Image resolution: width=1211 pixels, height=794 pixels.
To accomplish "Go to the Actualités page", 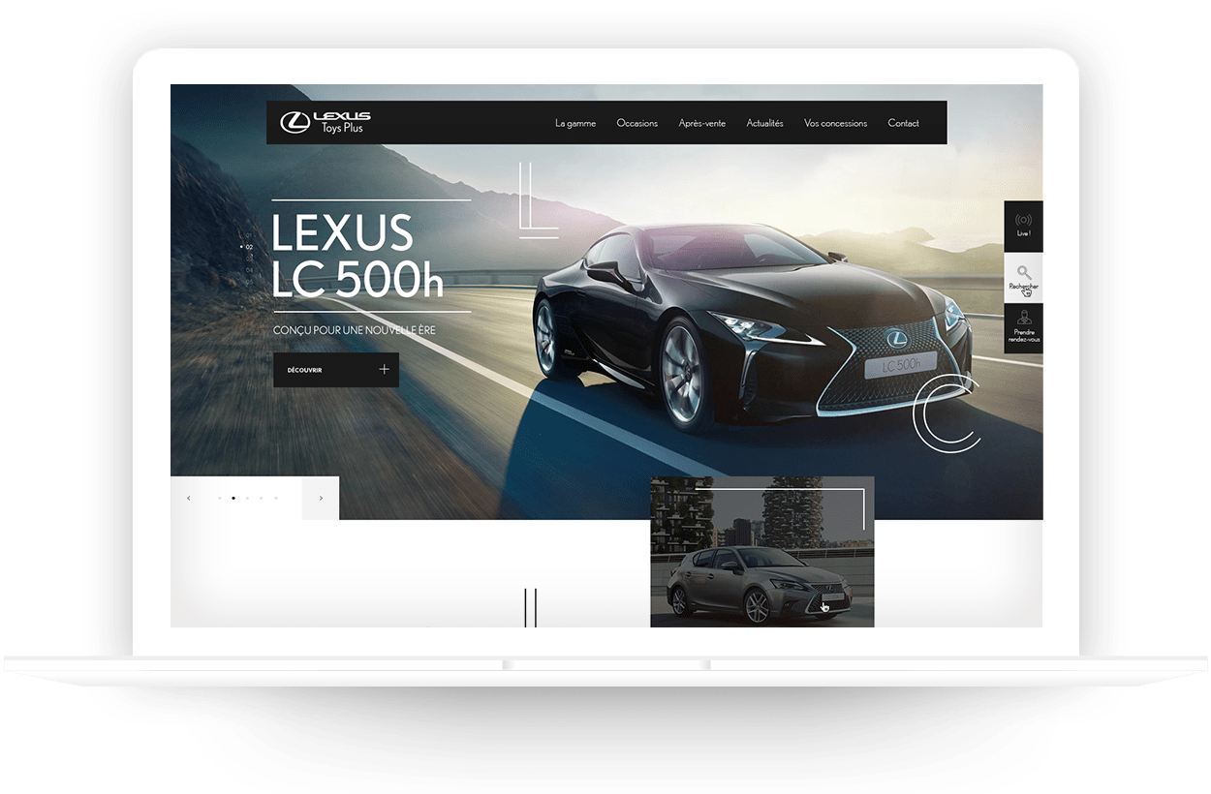I will point(764,123).
